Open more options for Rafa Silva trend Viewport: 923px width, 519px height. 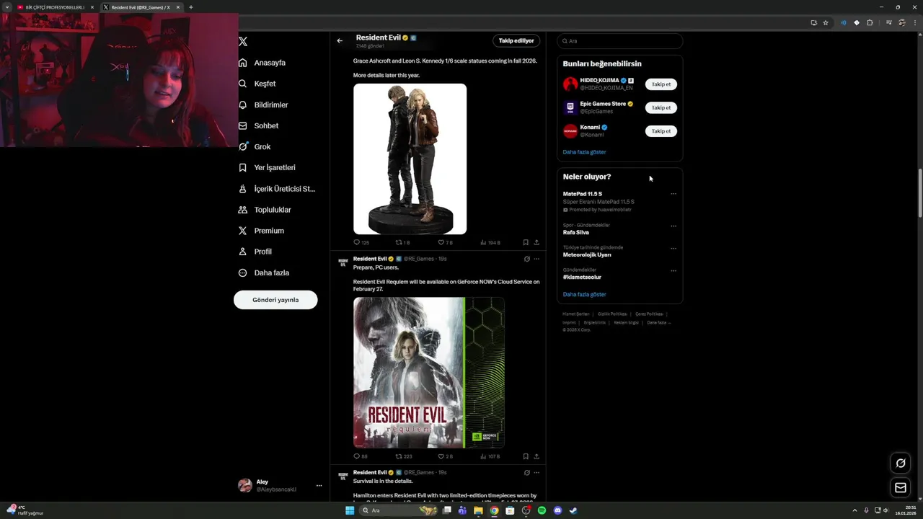point(674,226)
